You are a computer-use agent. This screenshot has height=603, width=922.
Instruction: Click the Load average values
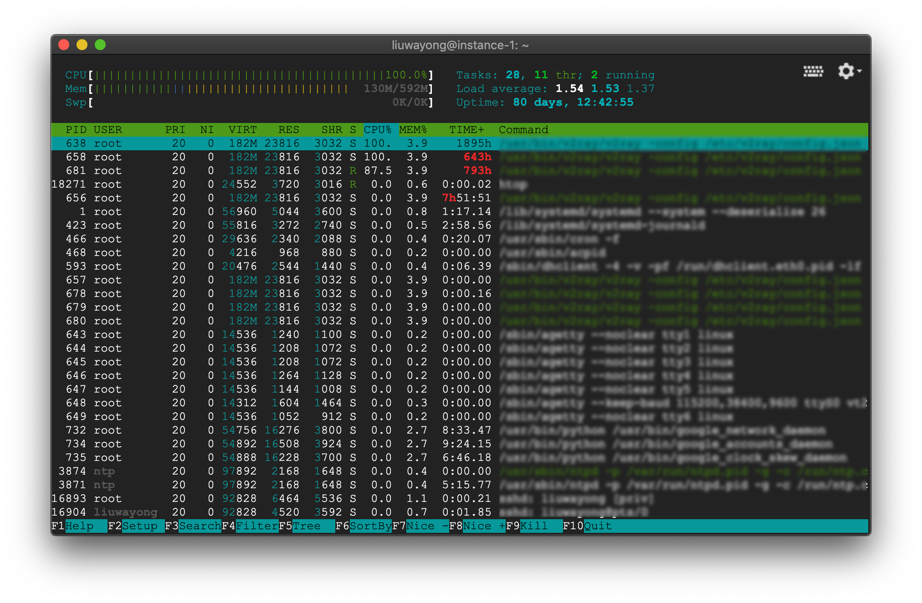click(605, 89)
